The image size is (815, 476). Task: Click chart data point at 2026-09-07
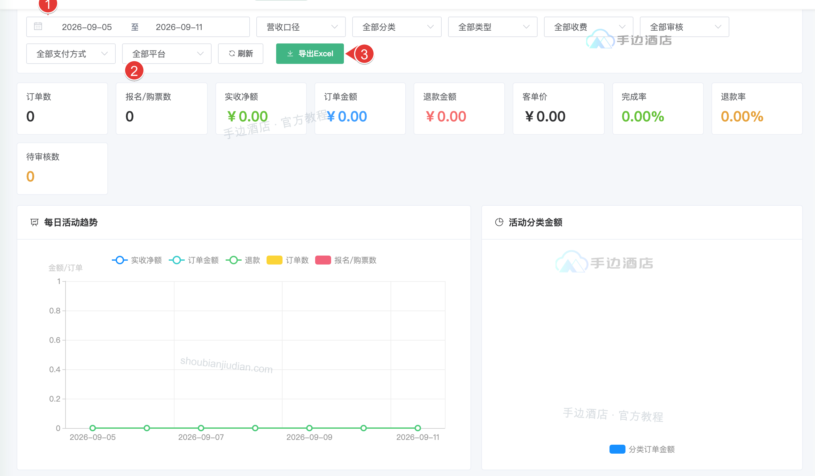(x=201, y=428)
